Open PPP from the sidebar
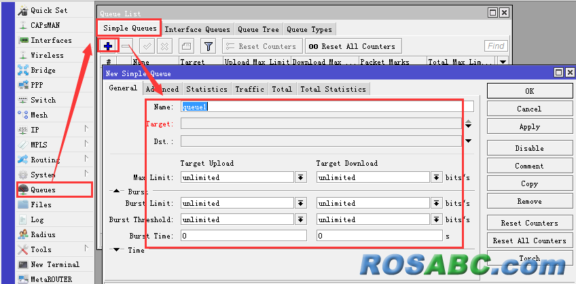The height and width of the screenshot is (284, 576). tap(37, 85)
